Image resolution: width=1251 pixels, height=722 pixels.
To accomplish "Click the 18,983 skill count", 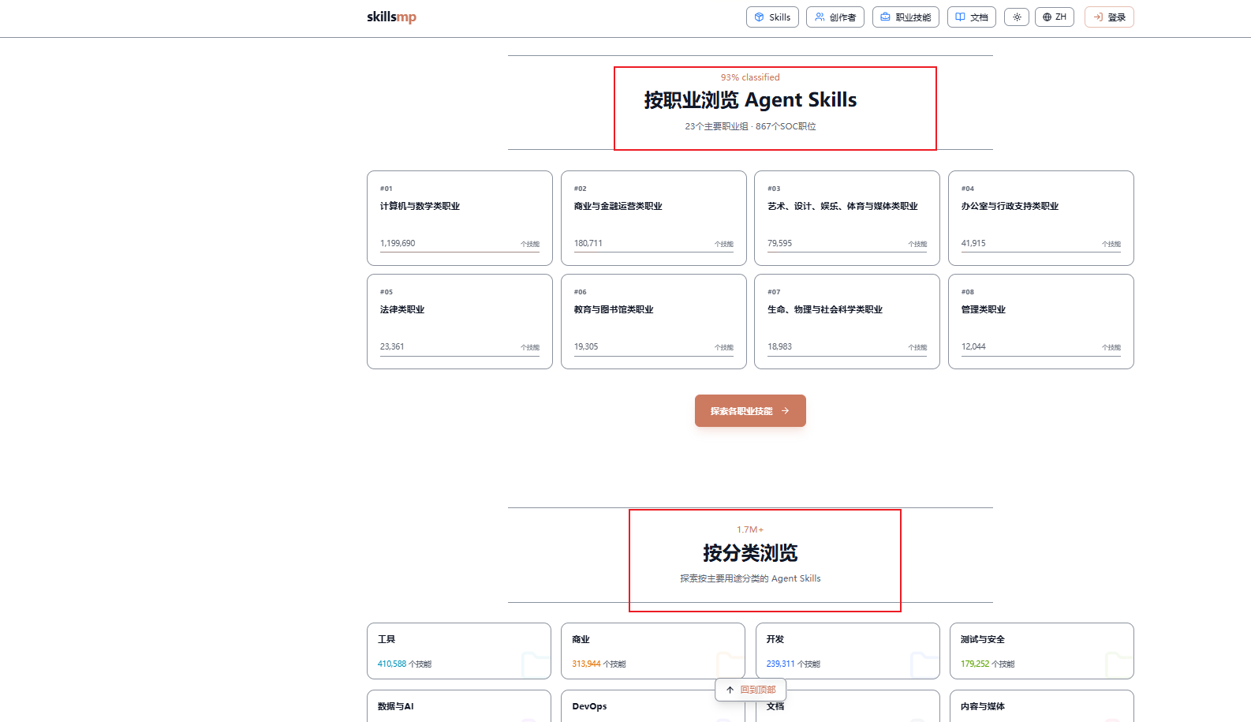I will 780,346.
